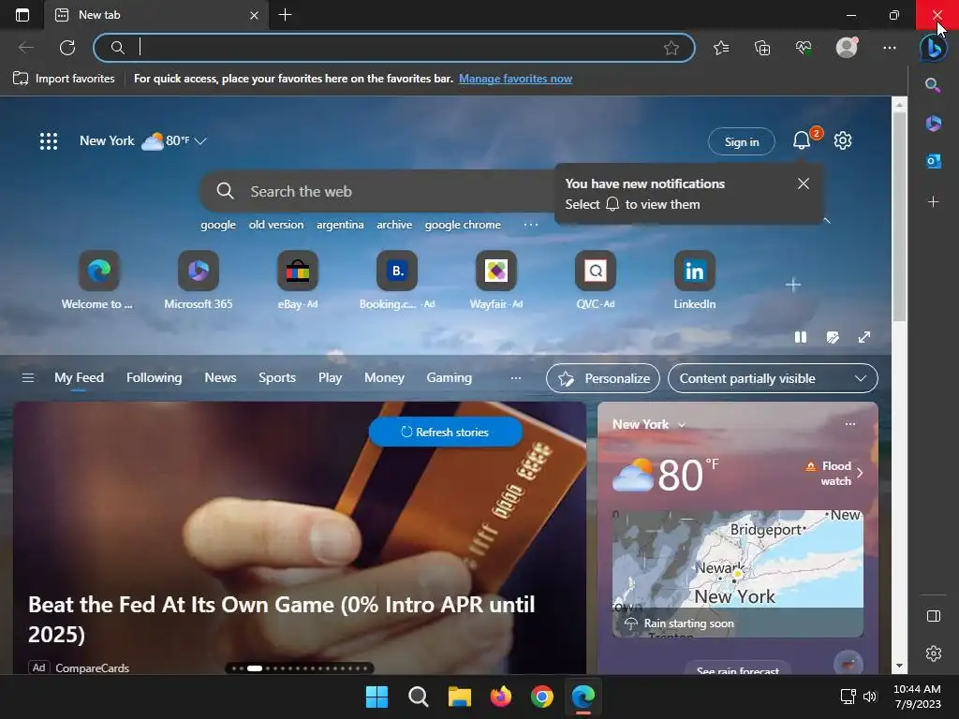Select the My Feed tab

tap(79, 378)
